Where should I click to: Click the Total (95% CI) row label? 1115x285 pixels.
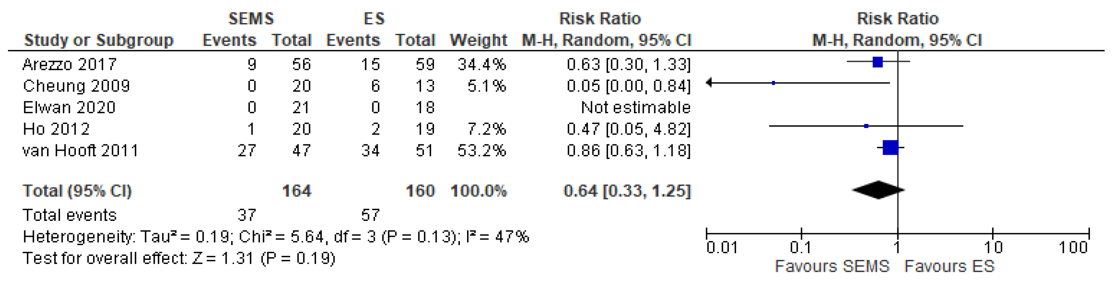77,191
